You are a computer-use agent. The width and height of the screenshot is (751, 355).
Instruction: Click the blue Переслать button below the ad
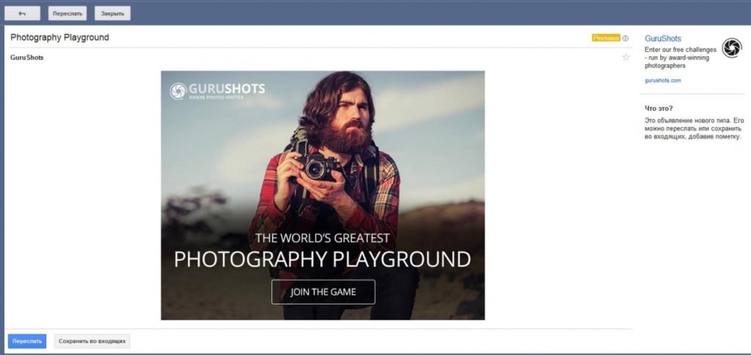point(27,341)
